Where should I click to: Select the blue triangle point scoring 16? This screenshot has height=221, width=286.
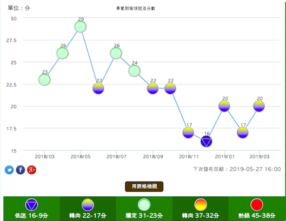pyautogui.click(x=207, y=141)
